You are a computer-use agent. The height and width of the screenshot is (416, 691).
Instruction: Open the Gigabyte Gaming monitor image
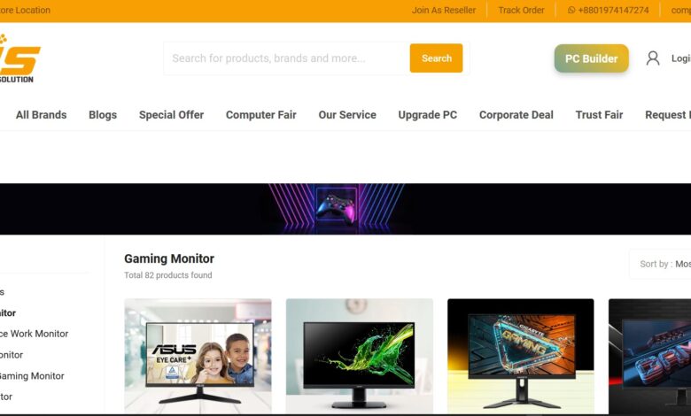[520, 356]
